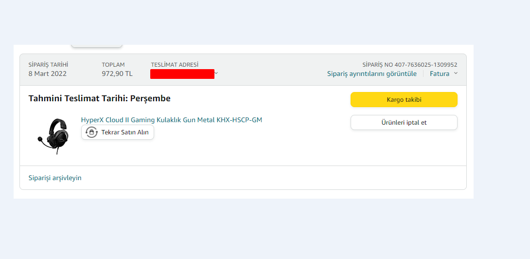The height and width of the screenshot is (259, 530).
Task: Click the buy-again circular arrow icon
Action: tap(91, 132)
